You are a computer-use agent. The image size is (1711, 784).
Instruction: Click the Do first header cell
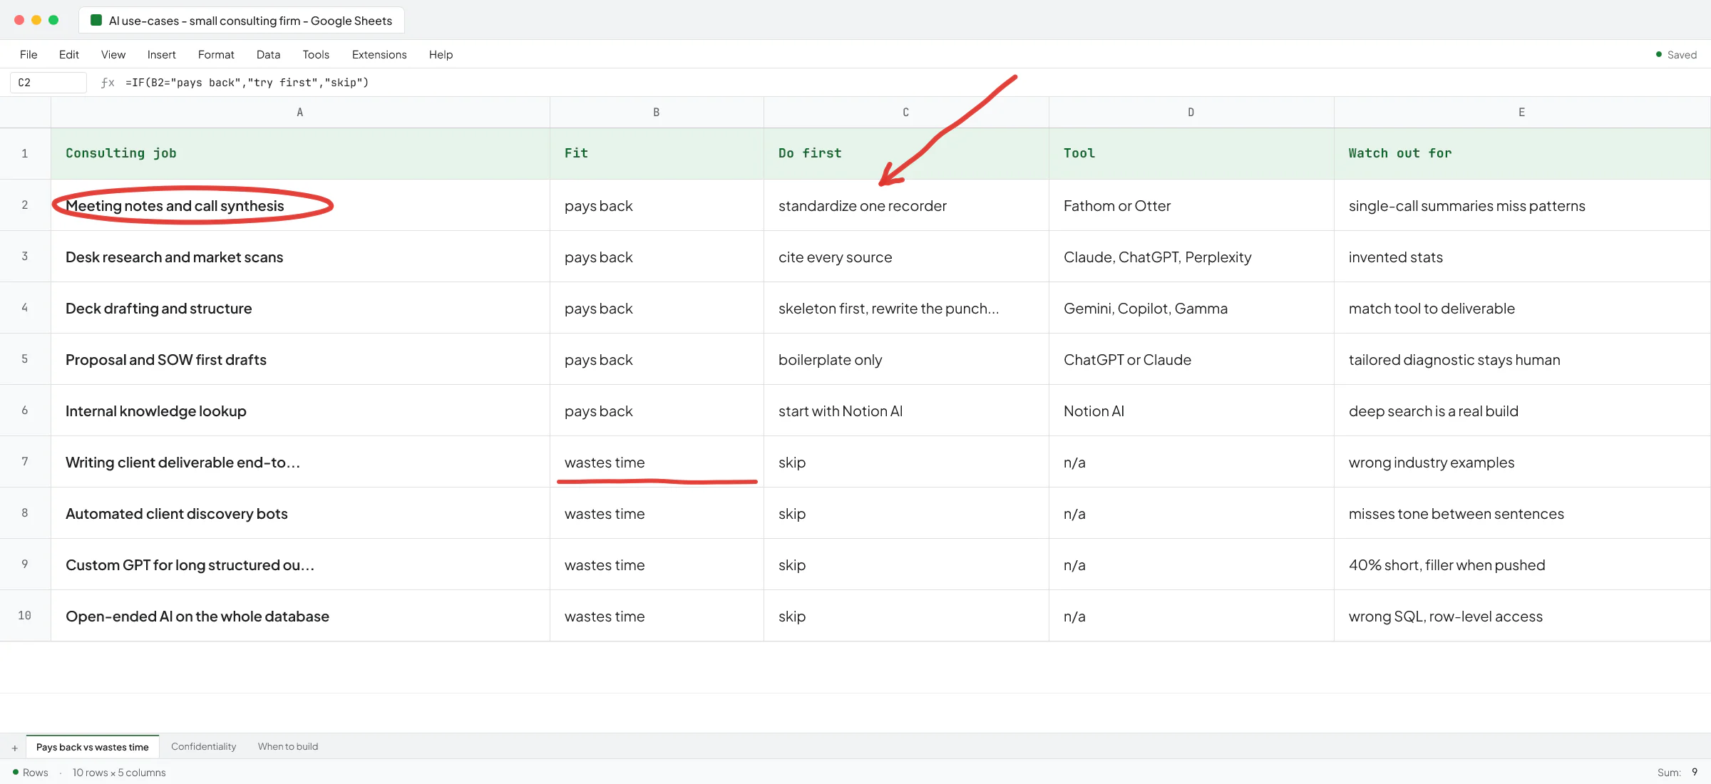tap(906, 153)
